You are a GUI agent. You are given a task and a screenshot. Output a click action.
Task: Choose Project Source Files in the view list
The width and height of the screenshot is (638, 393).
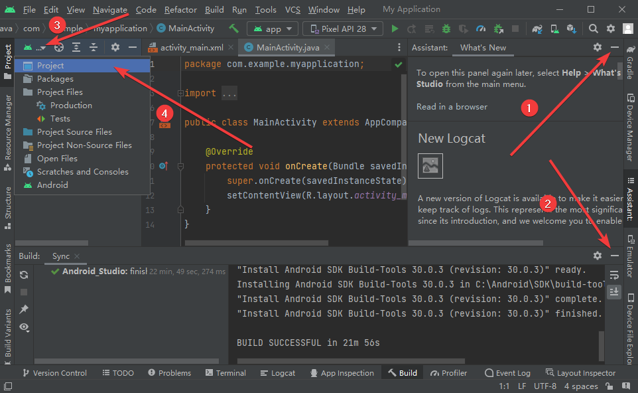[x=82, y=132]
